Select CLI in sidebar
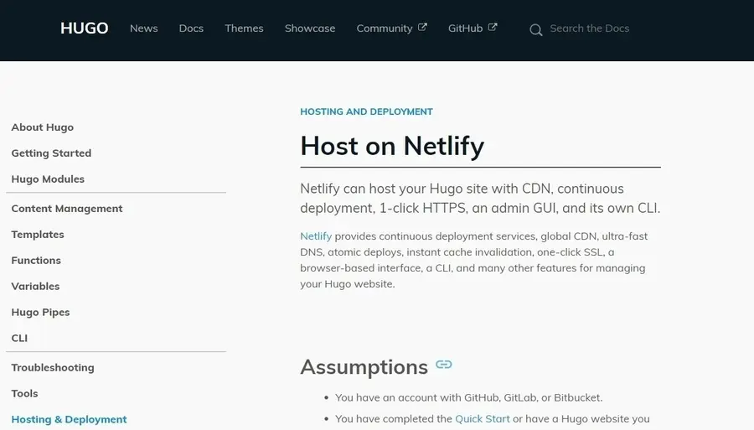Screen dimensions: 754x430 click(19, 339)
